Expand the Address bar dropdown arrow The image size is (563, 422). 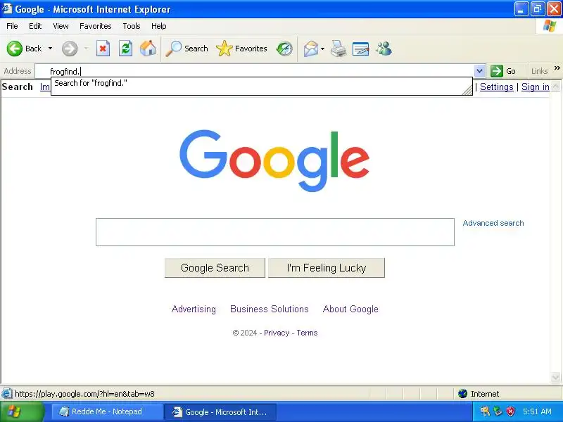pos(480,71)
